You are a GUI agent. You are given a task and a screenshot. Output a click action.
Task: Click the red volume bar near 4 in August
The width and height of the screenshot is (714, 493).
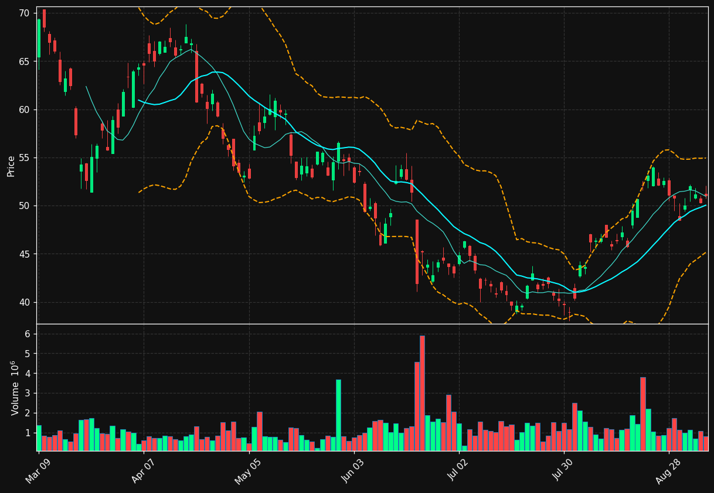click(643, 414)
